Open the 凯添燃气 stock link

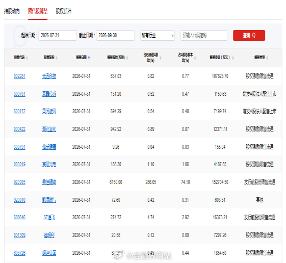pos(49,200)
